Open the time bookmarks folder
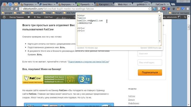Screen dimensions: 191x107 point(47,13)
